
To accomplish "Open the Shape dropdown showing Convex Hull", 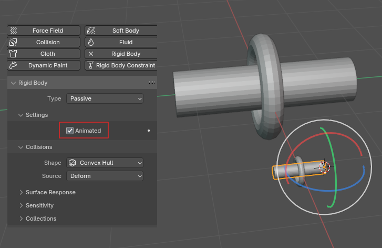I will 105,163.
